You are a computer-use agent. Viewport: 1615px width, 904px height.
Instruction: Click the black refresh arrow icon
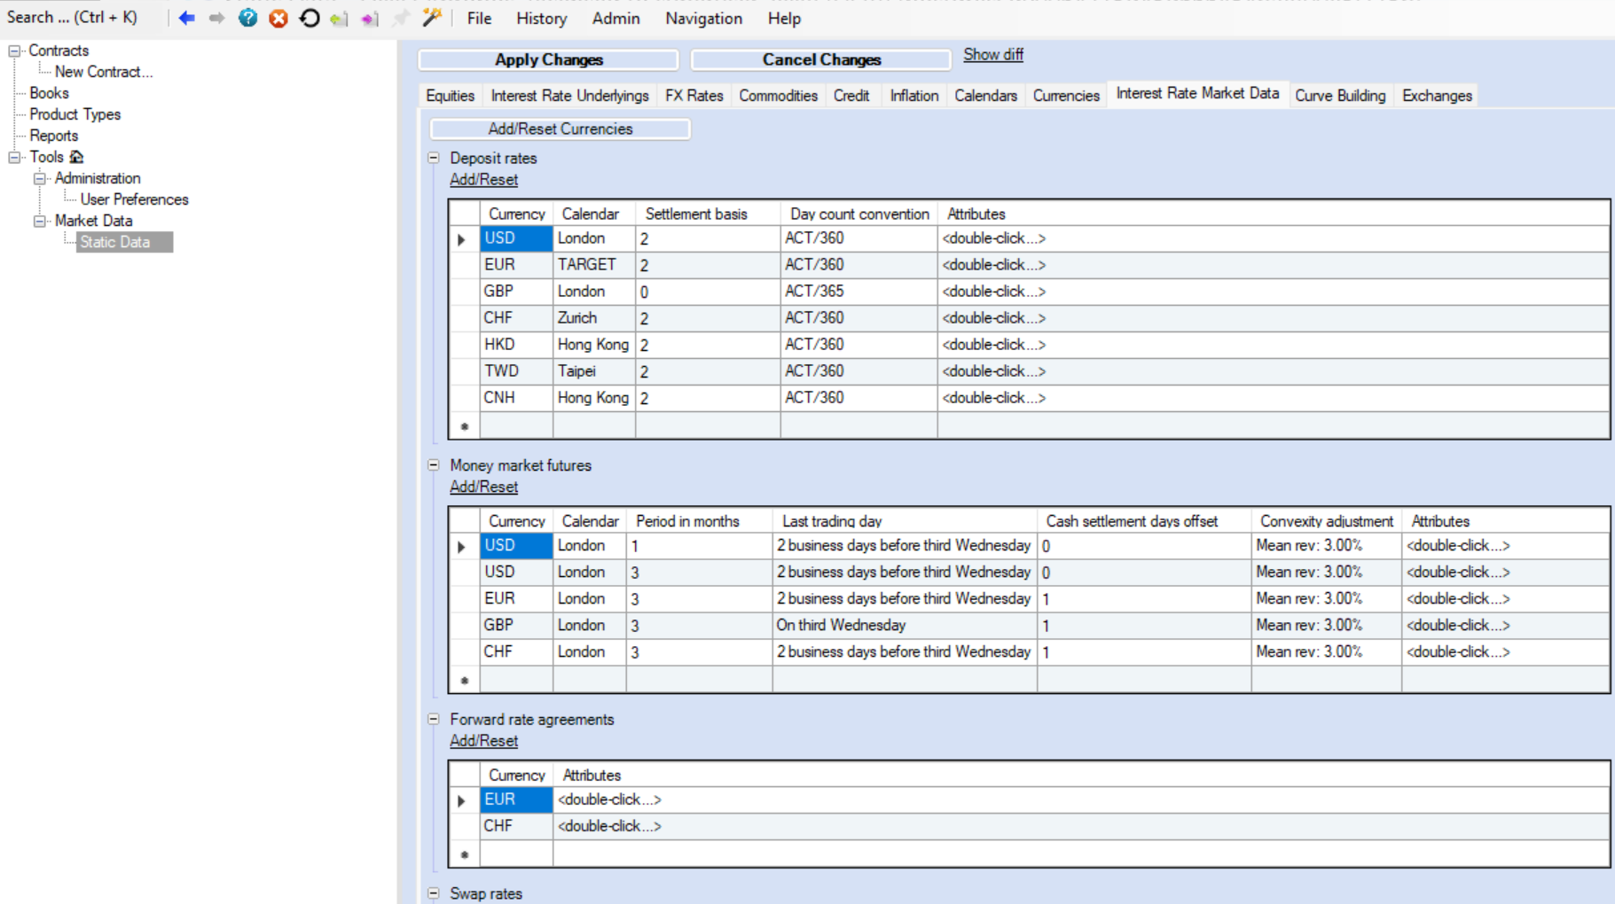coord(310,18)
